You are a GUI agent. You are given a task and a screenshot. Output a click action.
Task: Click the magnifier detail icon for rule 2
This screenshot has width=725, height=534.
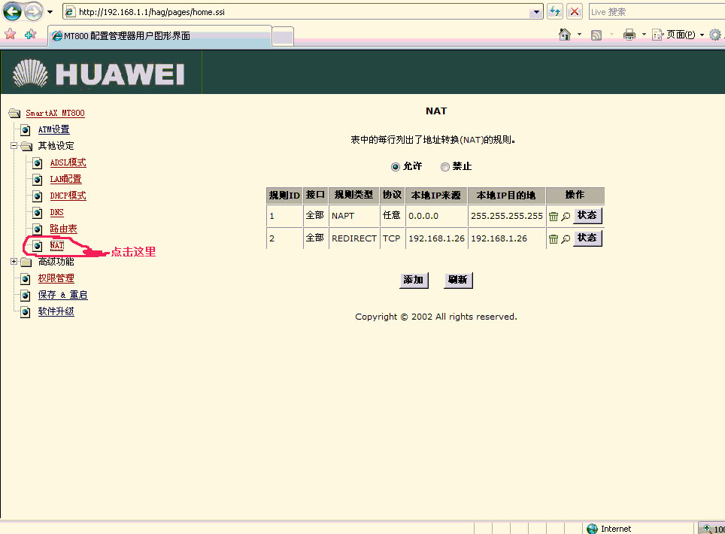click(566, 239)
